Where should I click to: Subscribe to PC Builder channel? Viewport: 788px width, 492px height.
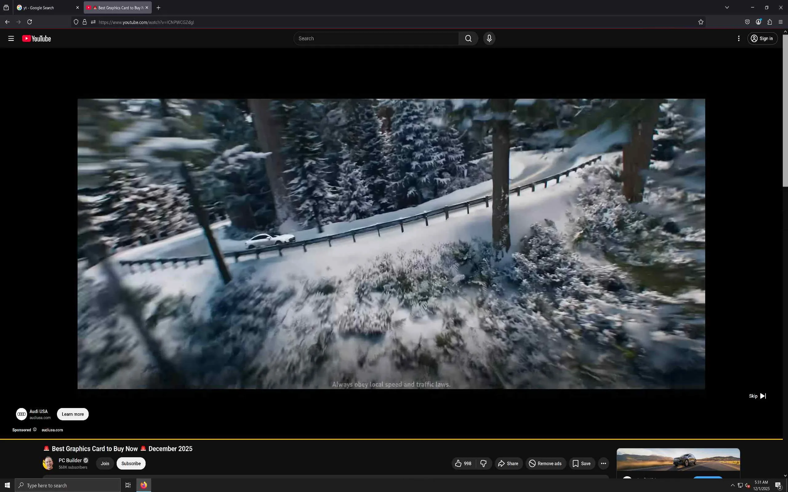131,463
